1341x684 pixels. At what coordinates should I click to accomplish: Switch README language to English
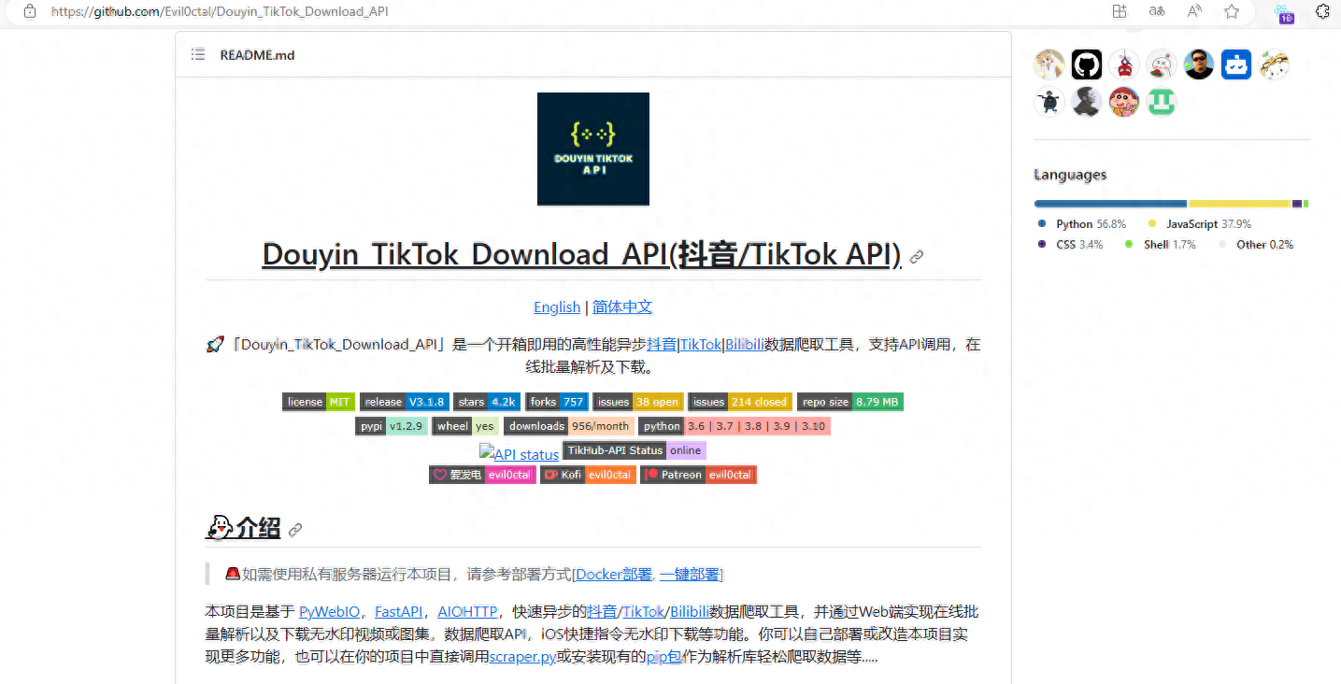(x=557, y=307)
